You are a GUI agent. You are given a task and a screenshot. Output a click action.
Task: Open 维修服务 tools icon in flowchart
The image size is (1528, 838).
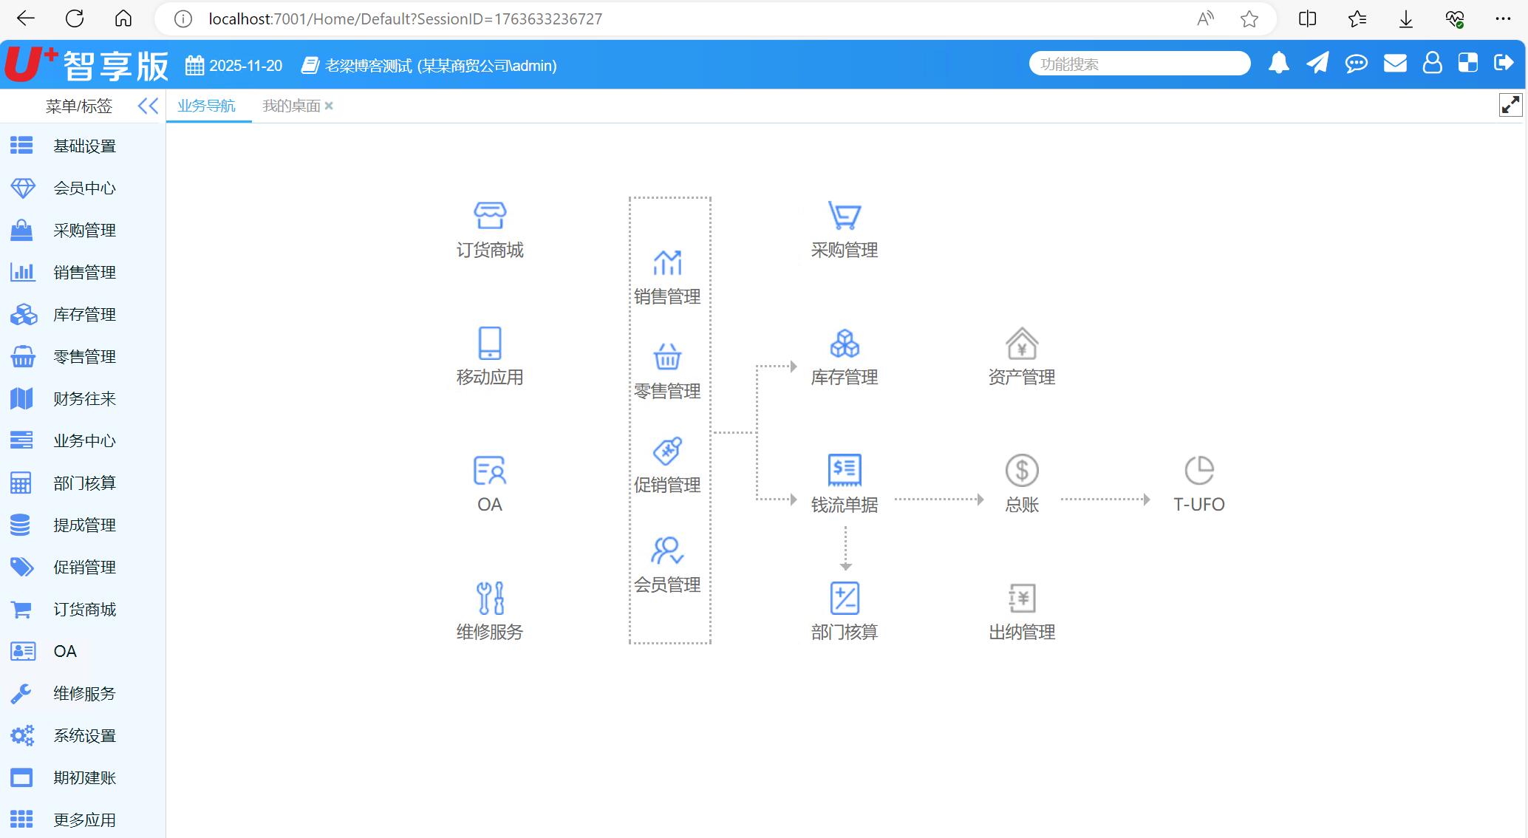tap(489, 598)
